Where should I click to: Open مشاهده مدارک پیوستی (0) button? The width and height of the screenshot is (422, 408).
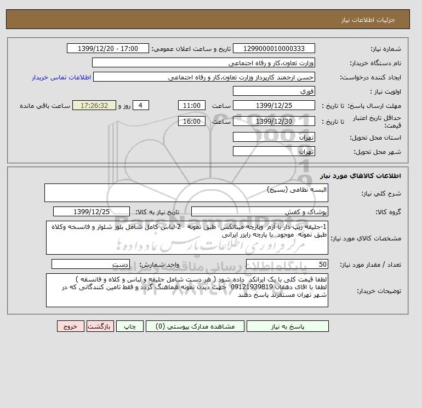pyautogui.click(x=195, y=326)
